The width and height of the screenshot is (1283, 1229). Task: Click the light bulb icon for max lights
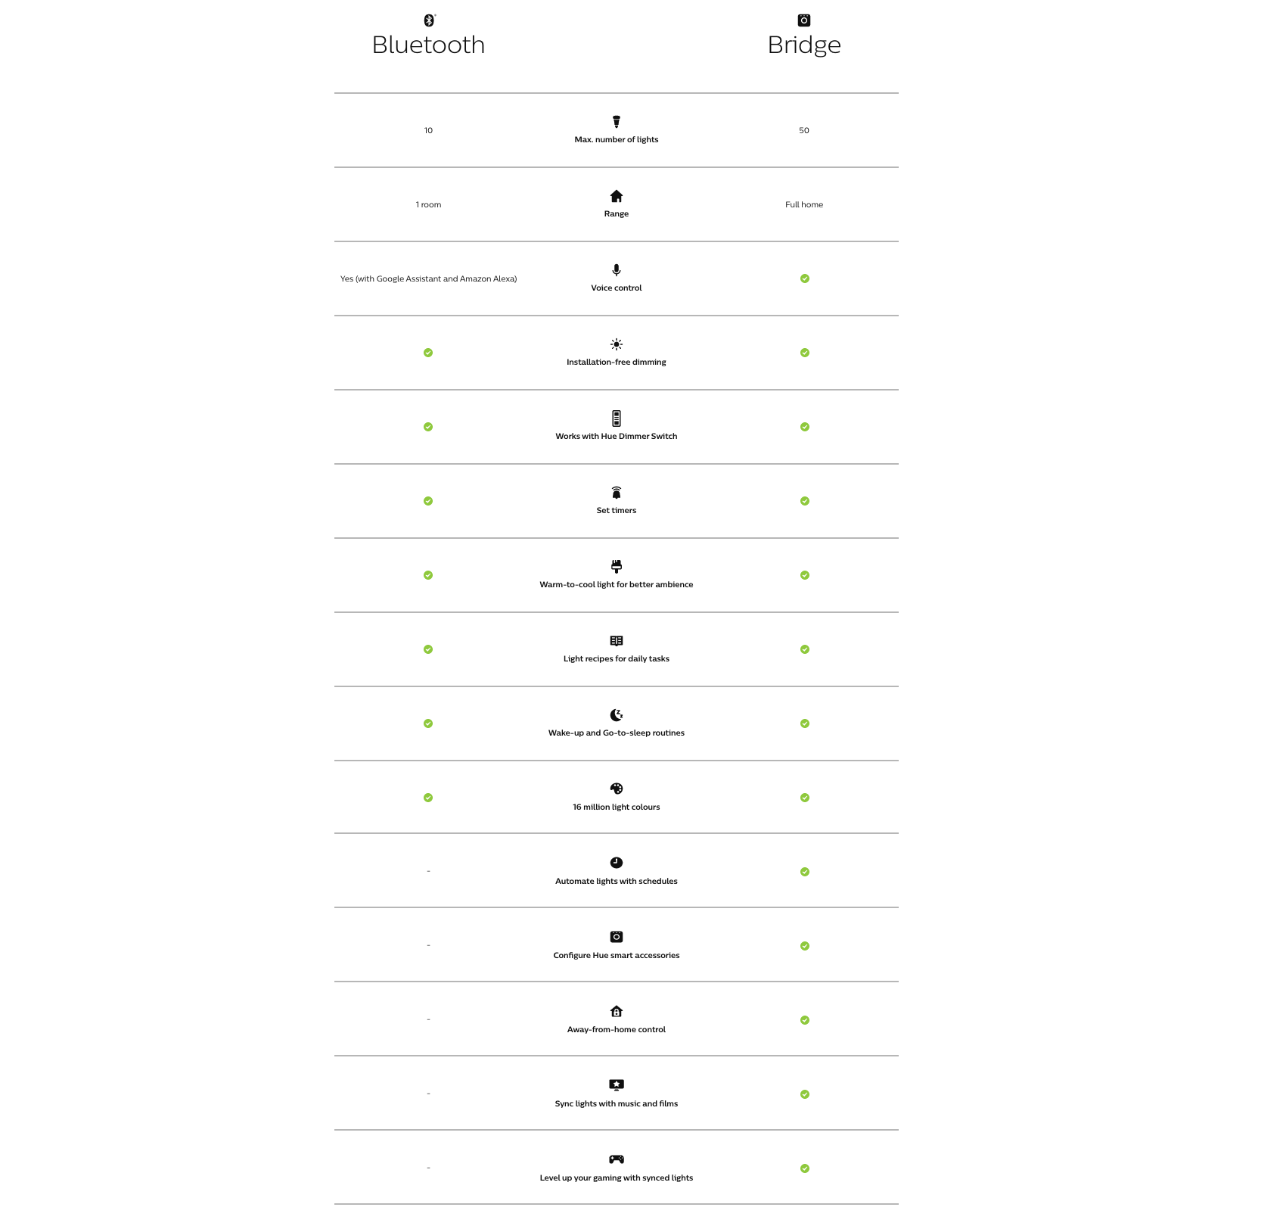click(617, 122)
